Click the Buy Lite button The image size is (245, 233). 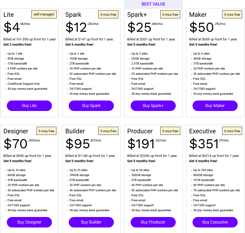[29, 106]
